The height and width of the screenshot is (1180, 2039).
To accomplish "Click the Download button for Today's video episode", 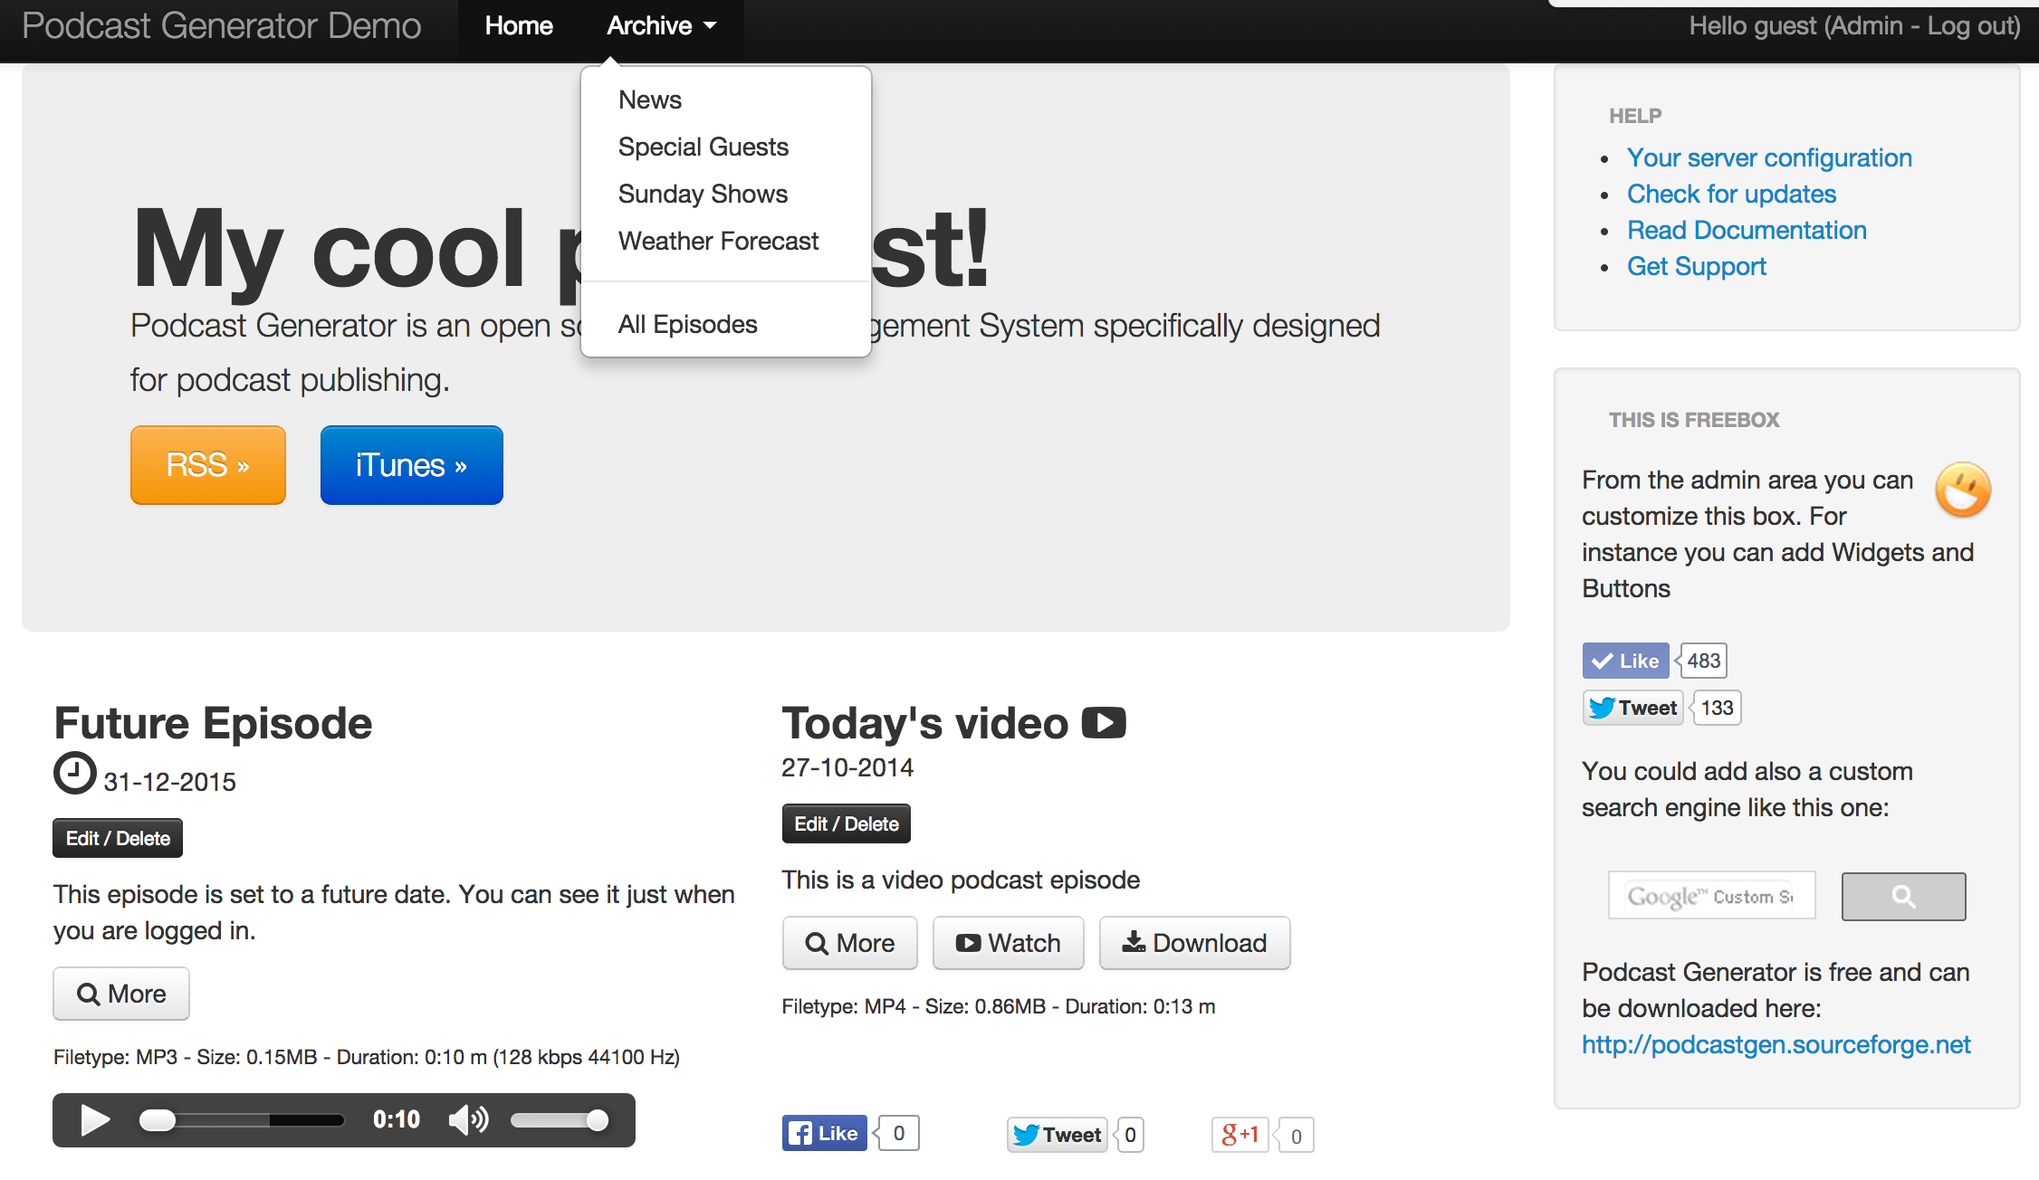I will coord(1194,942).
